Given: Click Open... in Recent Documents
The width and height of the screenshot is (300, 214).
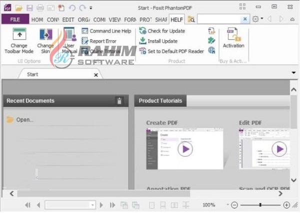Looking at the screenshot, I should pos(24,120).
